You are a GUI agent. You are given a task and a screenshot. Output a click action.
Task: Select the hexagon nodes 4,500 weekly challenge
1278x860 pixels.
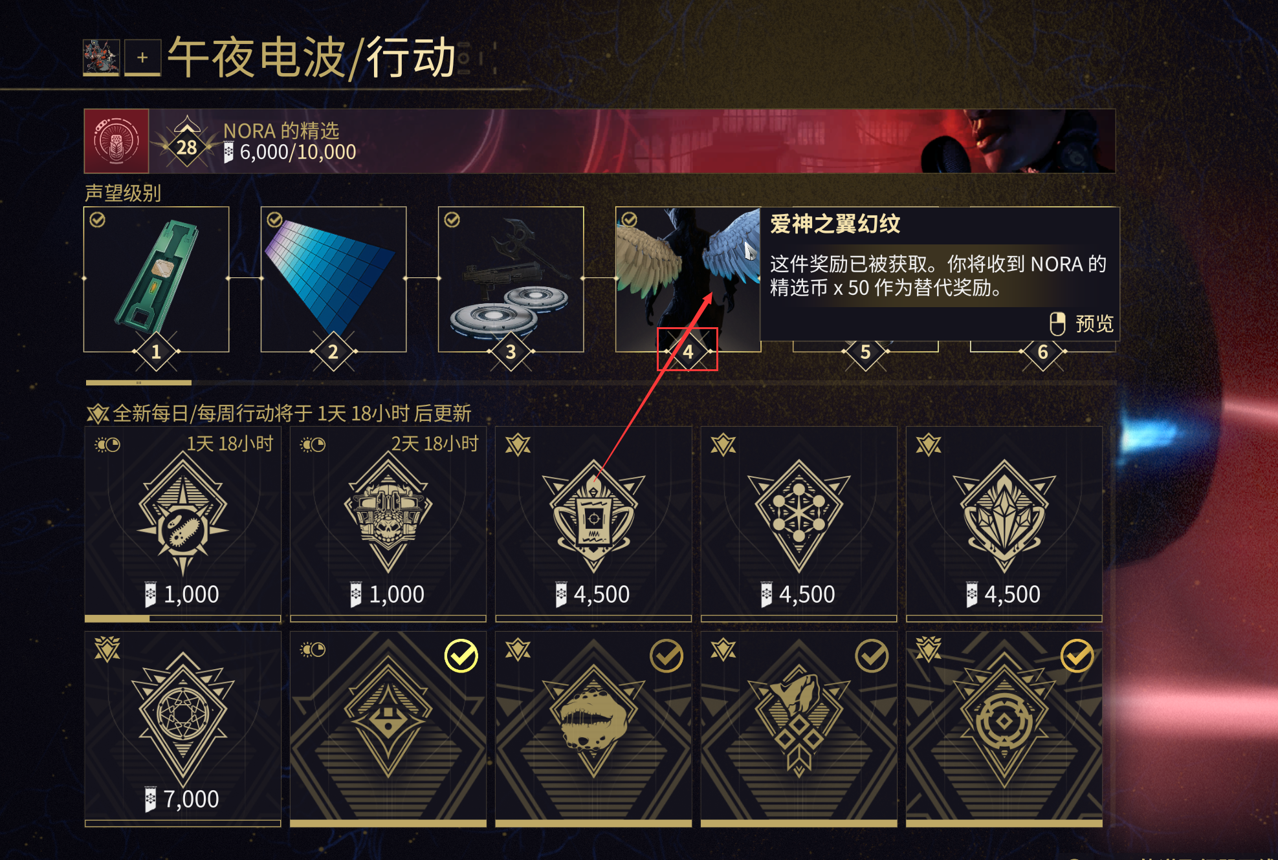[x=799, y=524]
